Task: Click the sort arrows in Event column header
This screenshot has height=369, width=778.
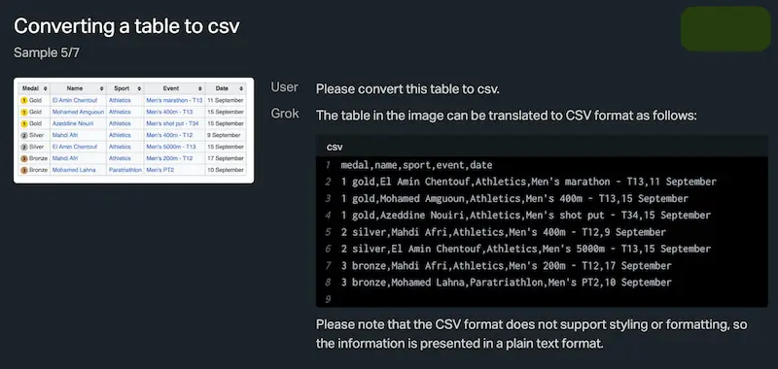Action: [200, 88]
